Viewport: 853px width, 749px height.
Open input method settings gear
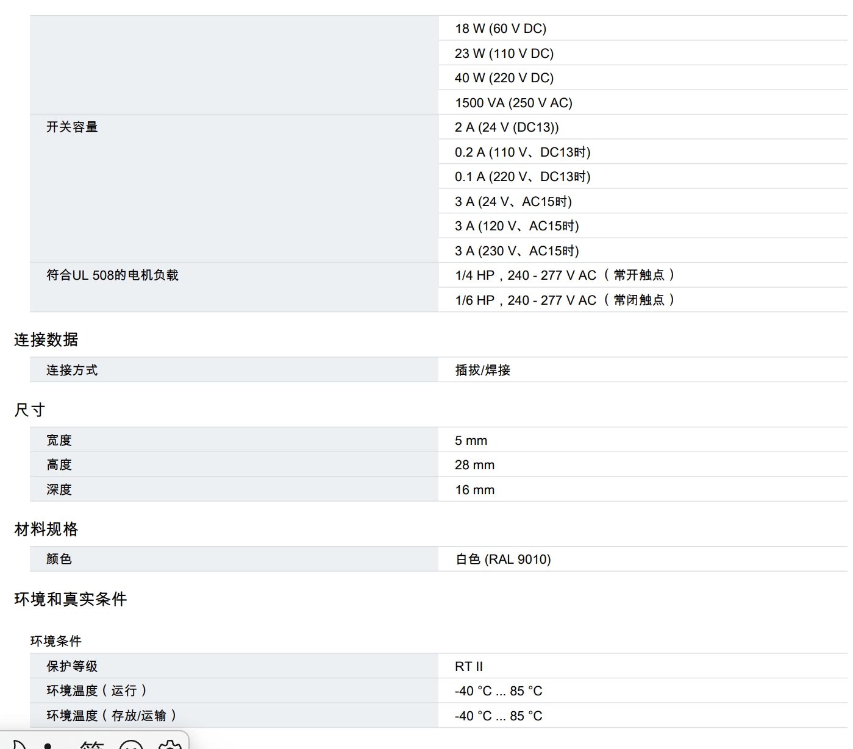pyautogui.click(x=170, y=745)
